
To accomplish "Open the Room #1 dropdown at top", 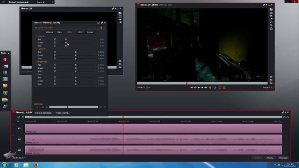I will 53,2.
